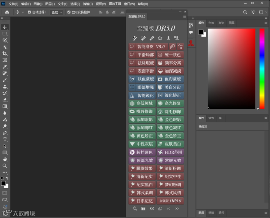Click inside the color picker field

pos(231,69)
